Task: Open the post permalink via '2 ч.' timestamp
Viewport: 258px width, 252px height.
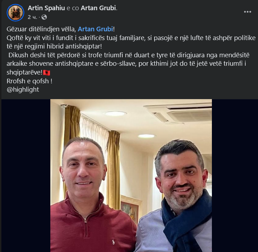Action: (32, 17)
